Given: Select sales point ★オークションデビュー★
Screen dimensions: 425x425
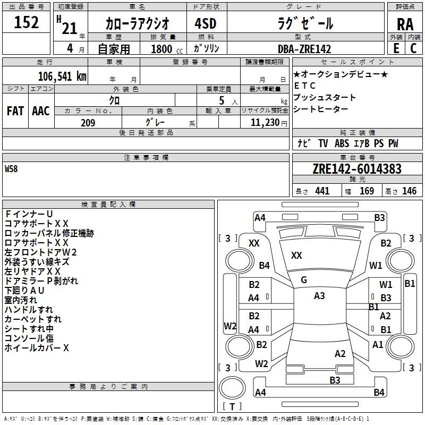Looking at the screenshot, I should point(341,74).
